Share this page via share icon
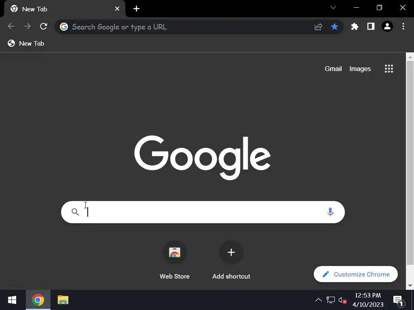 point(319,27)
